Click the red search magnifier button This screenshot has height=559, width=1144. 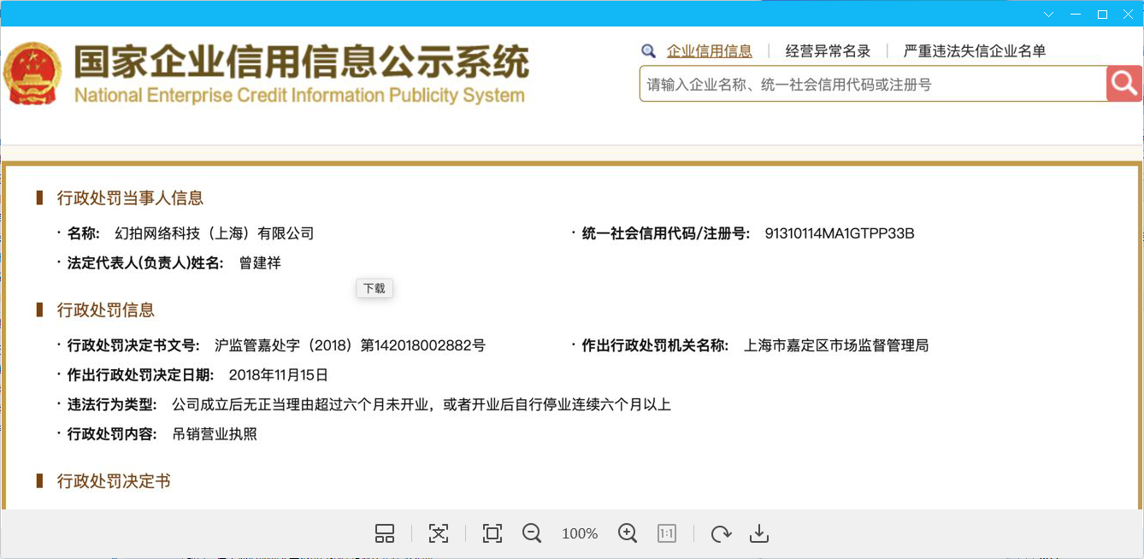click(x=1124, y=84)
